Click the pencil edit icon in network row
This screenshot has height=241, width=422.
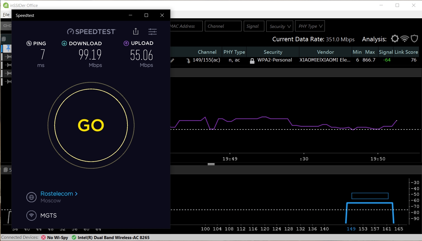tap(172, 60)
